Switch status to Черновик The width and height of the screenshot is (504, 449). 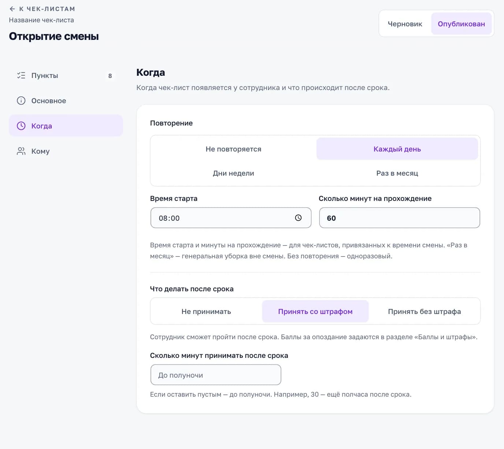pyautogui.click(x=405, y=24)
